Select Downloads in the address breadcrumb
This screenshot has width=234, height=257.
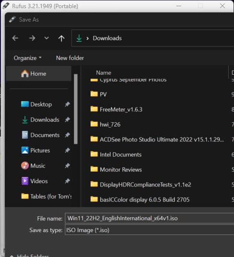[x=107, y=38]
